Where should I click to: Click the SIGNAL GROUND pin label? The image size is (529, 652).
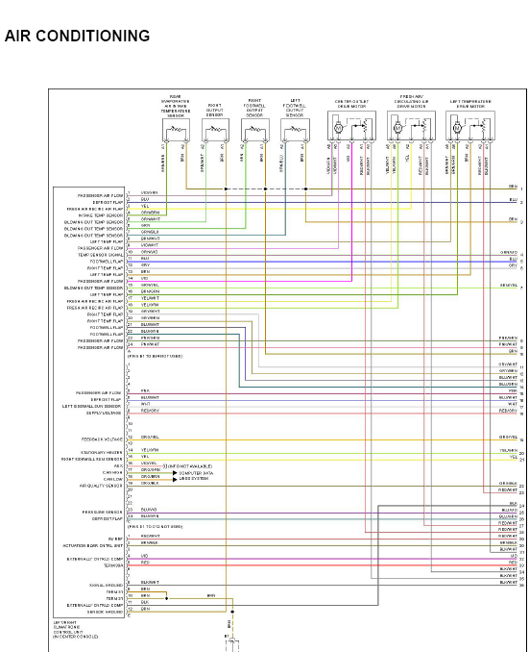point(106,586)
